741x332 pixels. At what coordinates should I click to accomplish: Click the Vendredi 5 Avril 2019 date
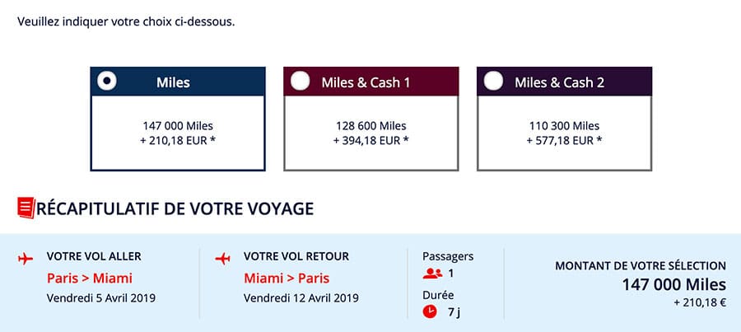[101, 297]
